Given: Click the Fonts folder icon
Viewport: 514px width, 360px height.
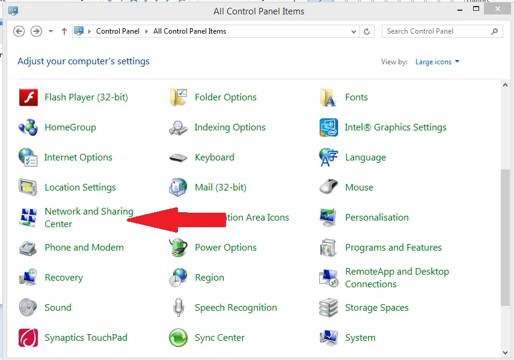Looking at the screenshot, I should (x=328, y=97).
